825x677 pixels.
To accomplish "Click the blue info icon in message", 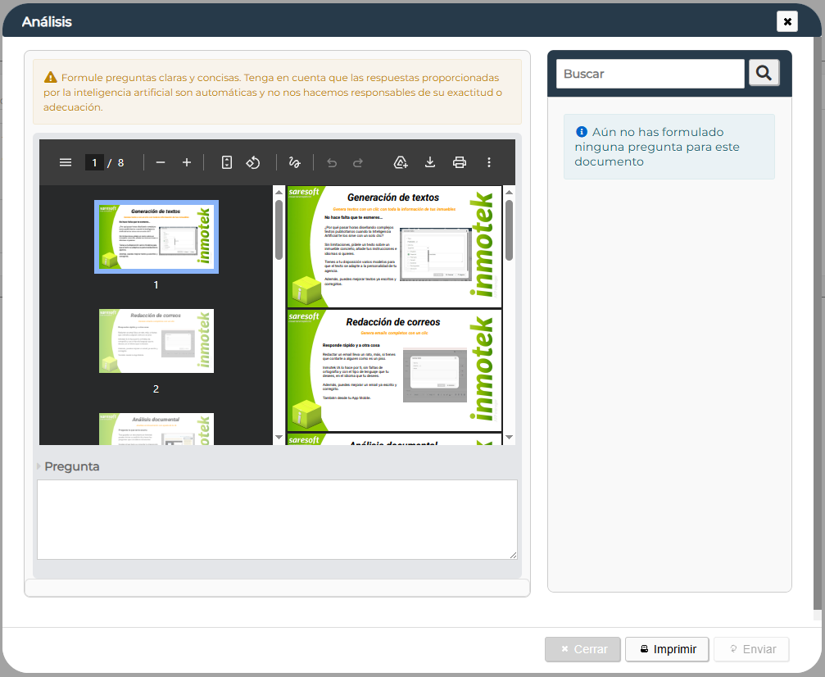I will [582, 132].
